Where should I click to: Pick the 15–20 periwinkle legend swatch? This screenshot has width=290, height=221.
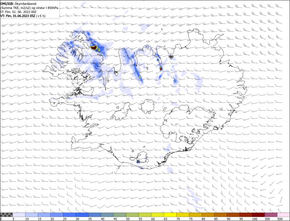(x=44, y=215)
